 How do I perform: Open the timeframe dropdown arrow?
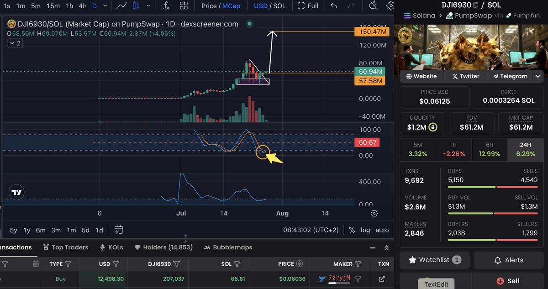[x=106, y=6]
